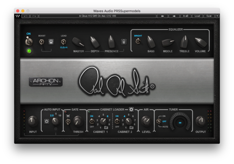Click the Middle knob

tap(168, 42)
